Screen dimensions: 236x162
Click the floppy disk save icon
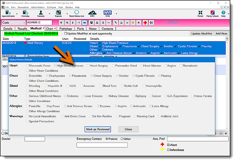coord(91,23)
